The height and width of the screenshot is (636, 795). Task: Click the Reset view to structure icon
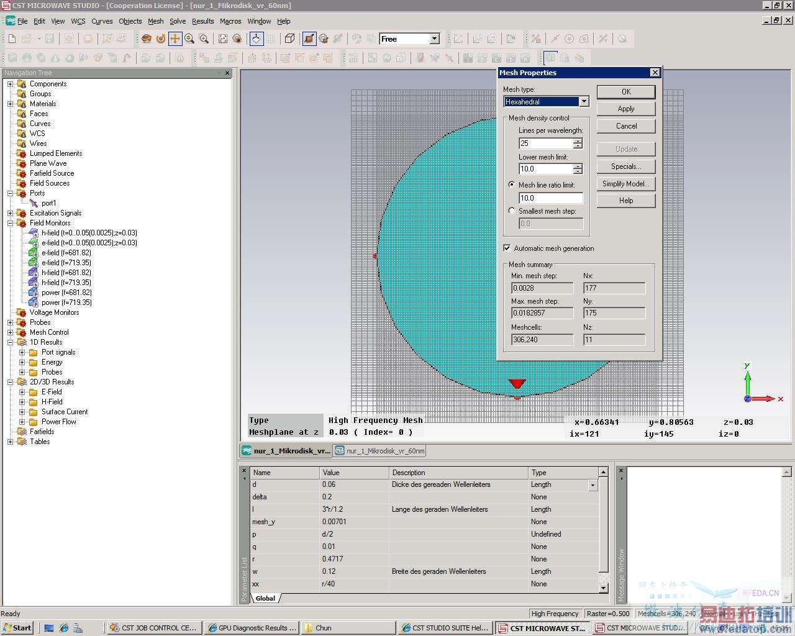223,39
